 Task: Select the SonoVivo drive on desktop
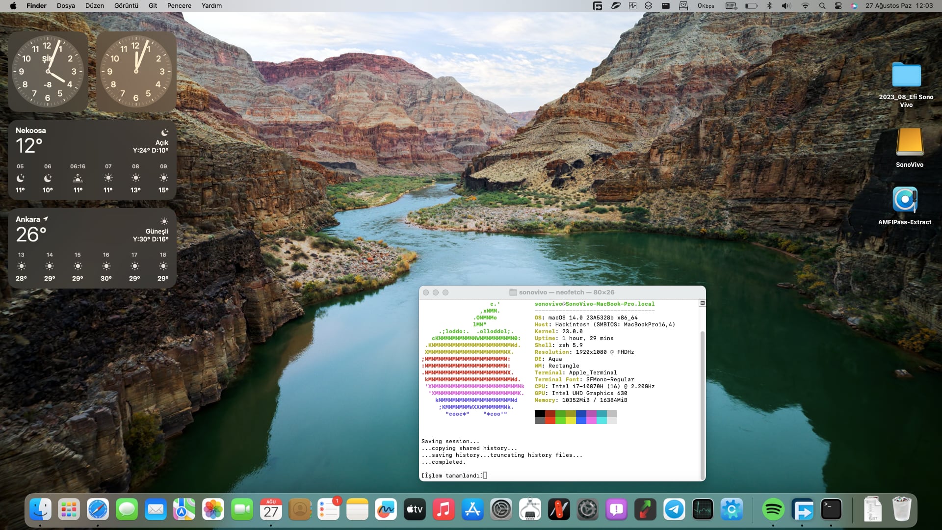pos(909,142)
